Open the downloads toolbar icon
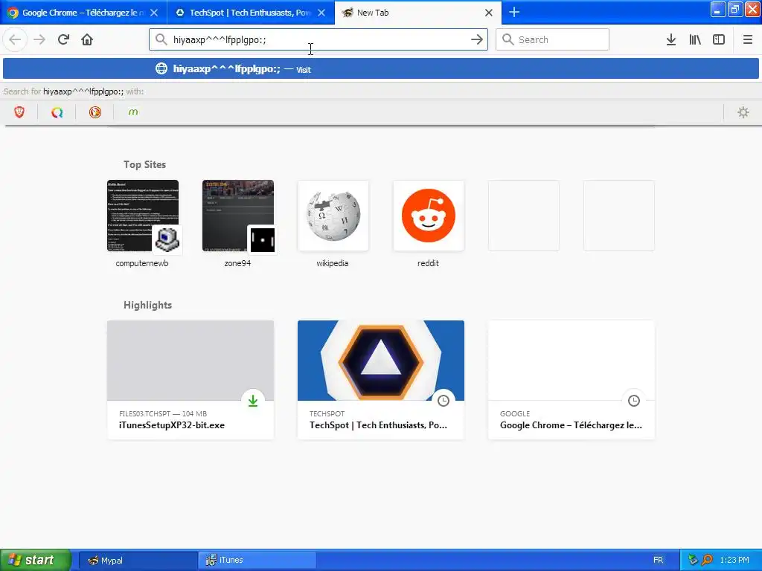The image size is (762, 571). pos(671,39)
